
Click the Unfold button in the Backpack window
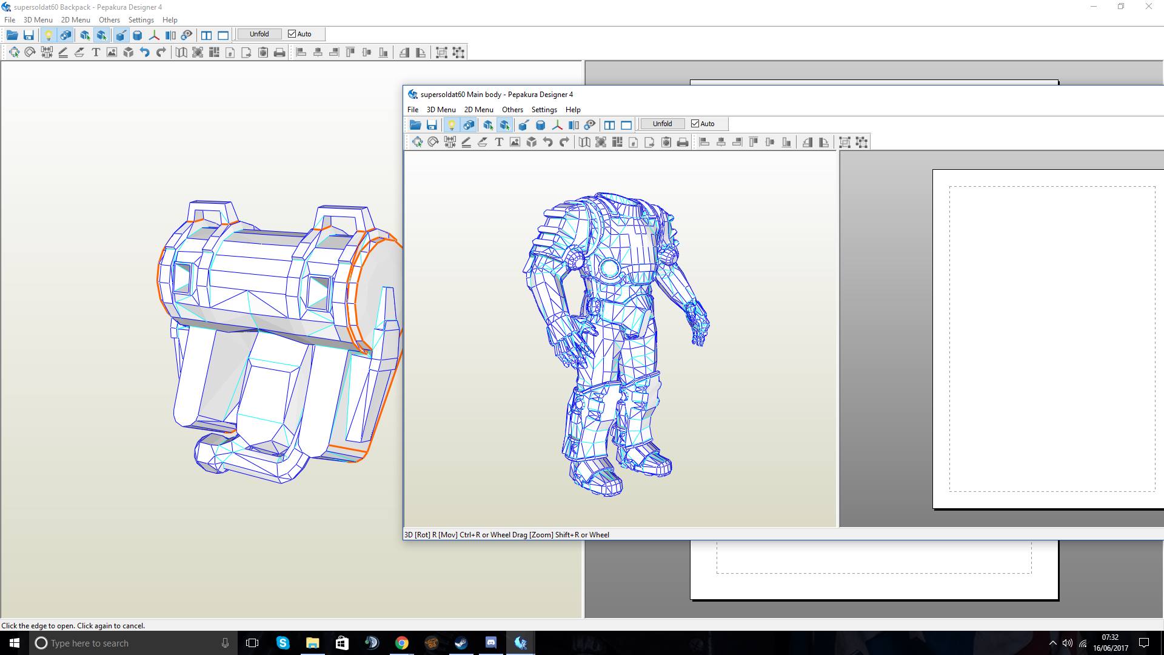click(259, 34)
